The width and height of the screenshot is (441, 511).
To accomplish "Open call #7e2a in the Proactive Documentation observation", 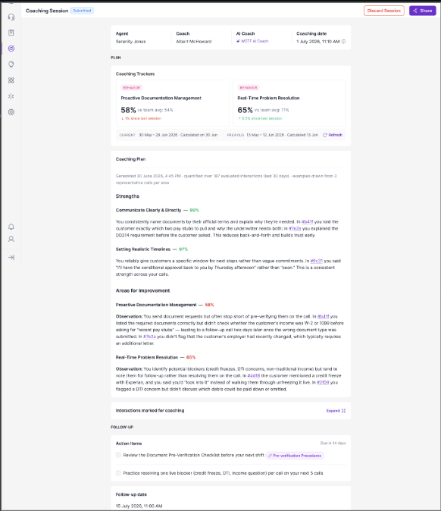I will tap(149, 337).
